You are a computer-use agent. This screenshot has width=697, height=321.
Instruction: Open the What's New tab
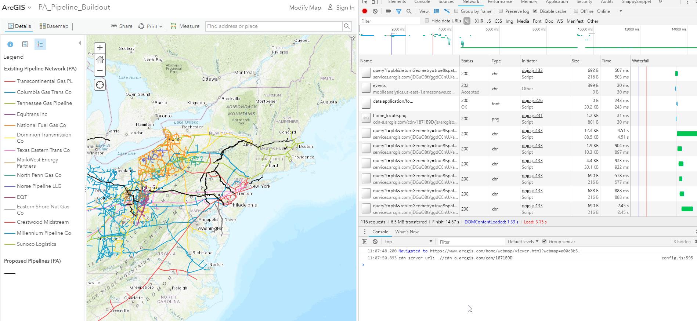tap(407, 232)
